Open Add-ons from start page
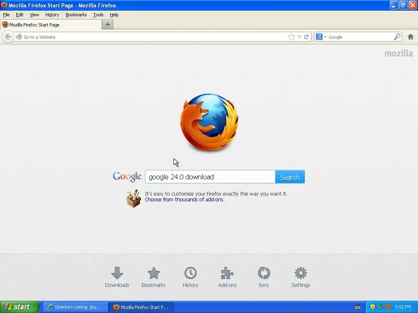418x313 pixels. click(227, 277)
